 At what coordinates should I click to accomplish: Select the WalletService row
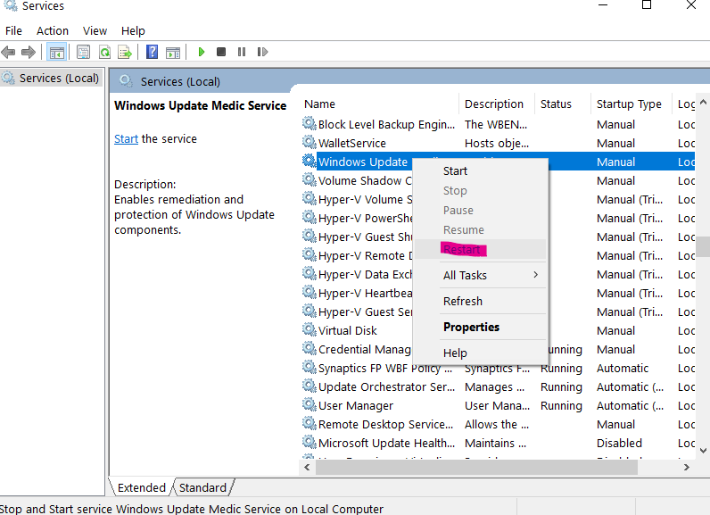click(x=498, y=143)
